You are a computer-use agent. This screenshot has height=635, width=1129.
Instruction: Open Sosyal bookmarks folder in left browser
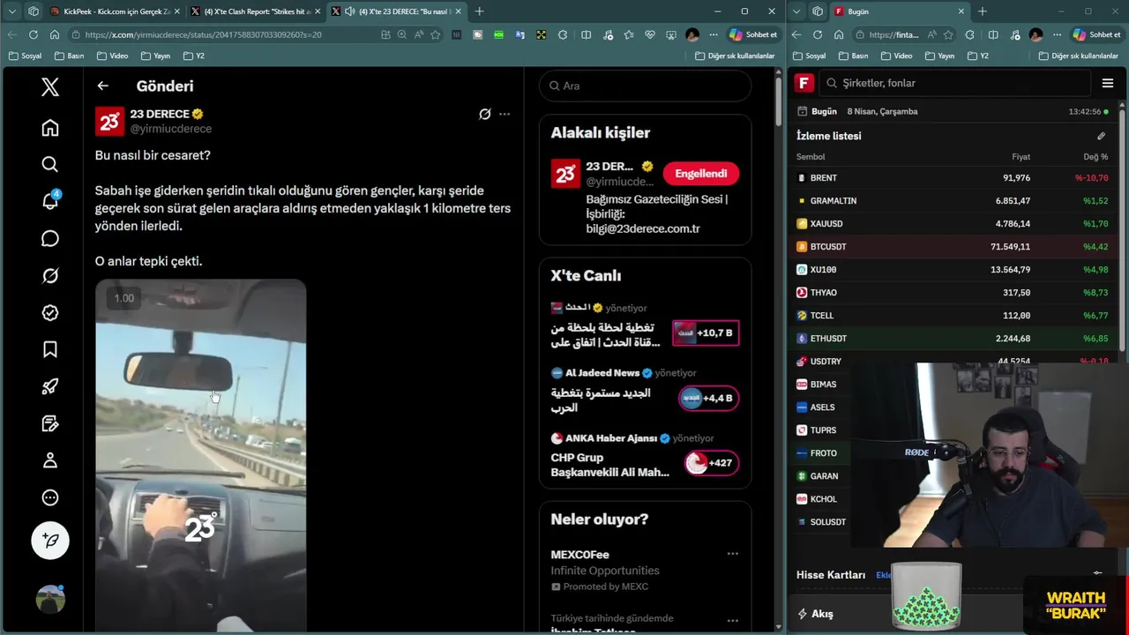point(25,56)
